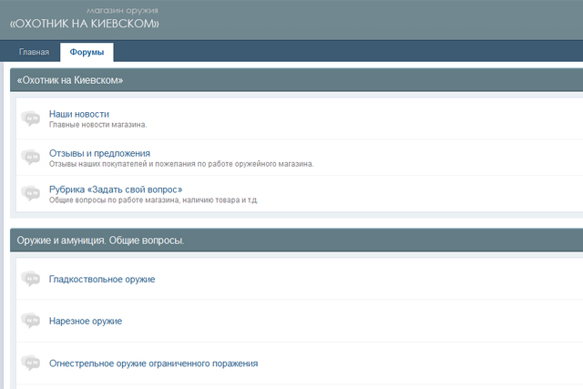Click the text Главные новости магазина.
583x389 pixels.
click(97, 125)
